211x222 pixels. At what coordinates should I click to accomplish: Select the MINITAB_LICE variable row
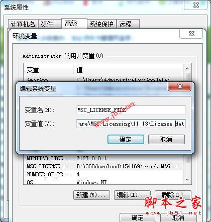pyautogui.click(x=103, y=158)
